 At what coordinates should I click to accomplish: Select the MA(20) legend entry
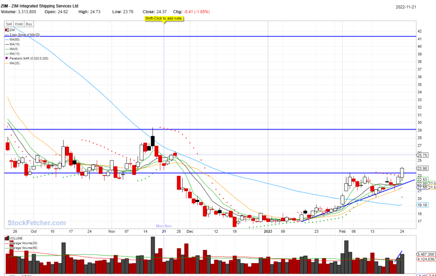pyautogui.click(x=12, y=63)
